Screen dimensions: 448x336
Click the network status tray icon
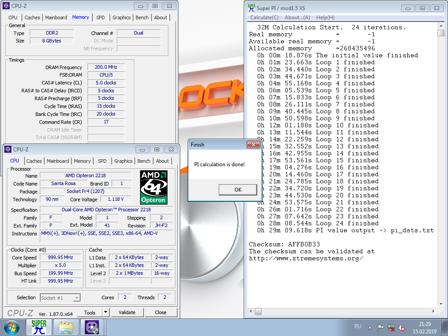tap(391, 327)
